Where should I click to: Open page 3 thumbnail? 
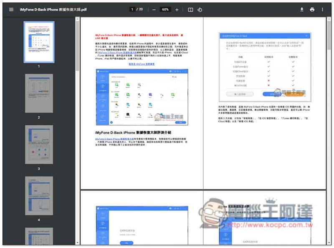pyautogui.click(x=39, y=144)
